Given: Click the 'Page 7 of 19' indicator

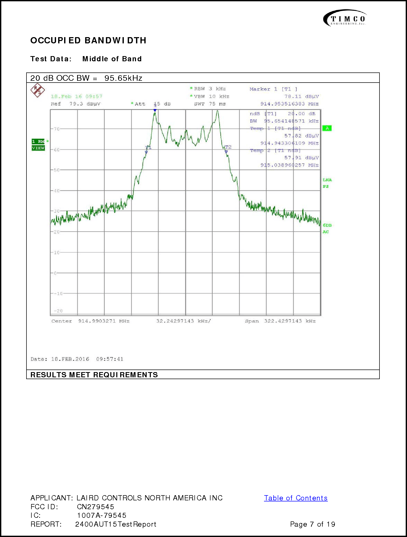Looking at the screenshot, I should [313, 524].
